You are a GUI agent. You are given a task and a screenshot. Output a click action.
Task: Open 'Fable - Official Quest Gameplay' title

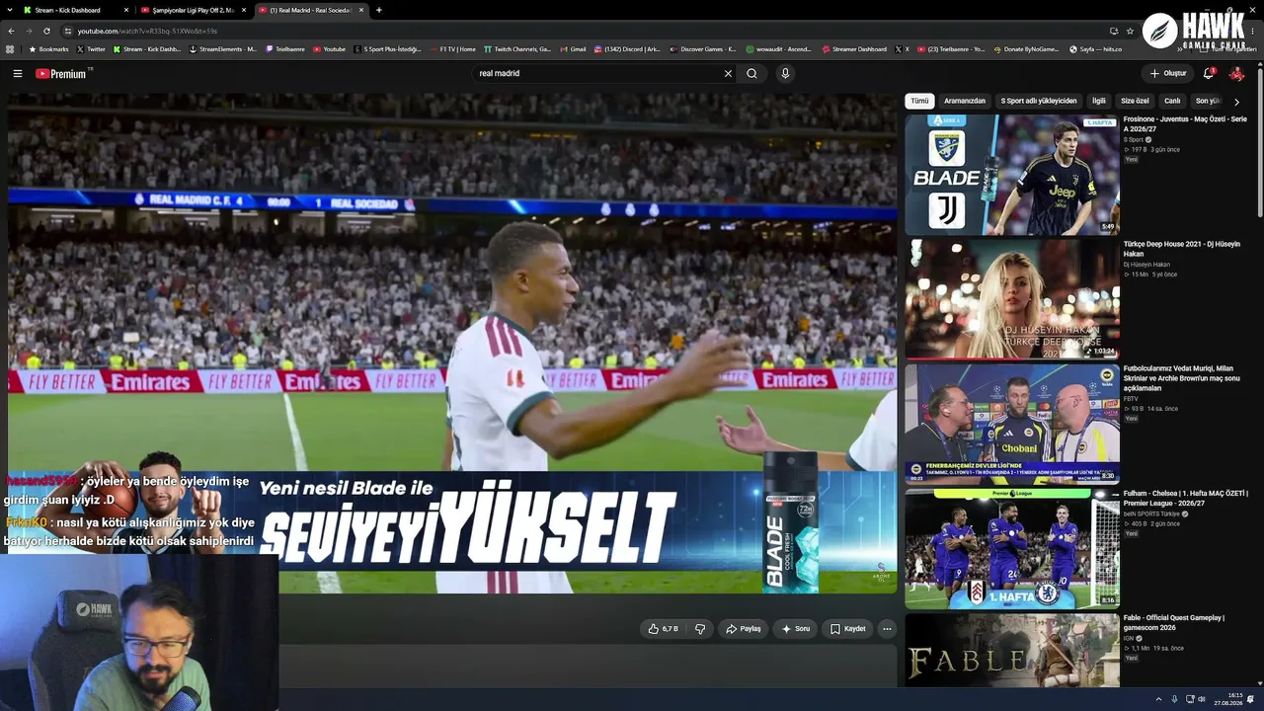pos(1173,622)
